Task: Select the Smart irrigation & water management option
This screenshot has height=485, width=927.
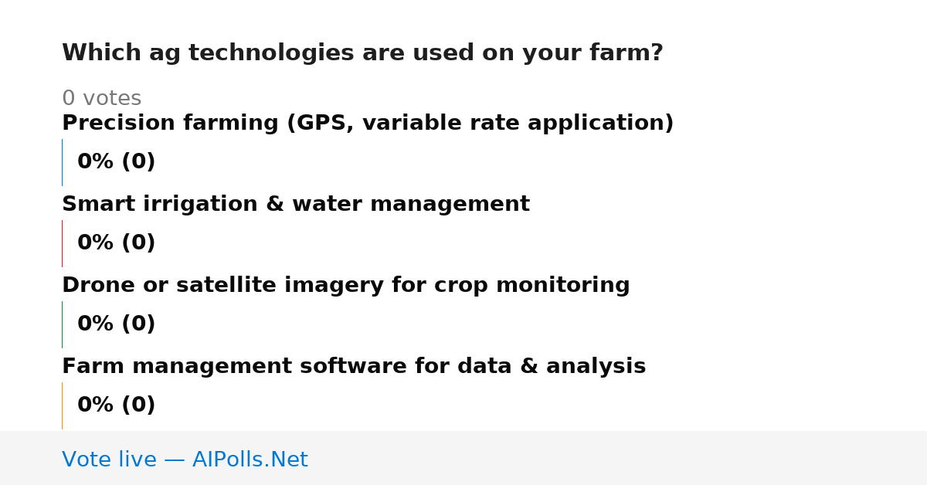Action: 296,205
